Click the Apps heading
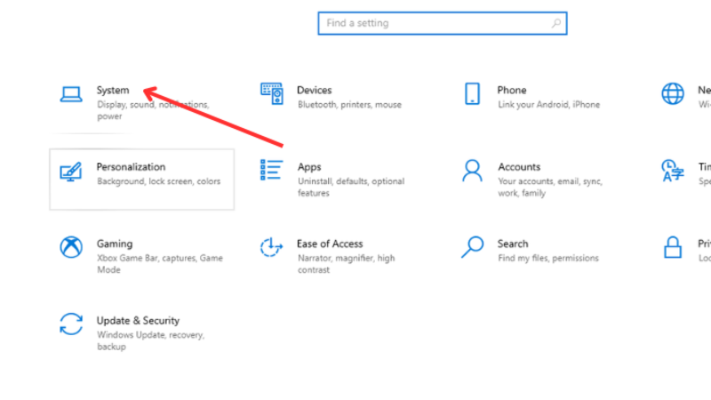The height and width of the screenshot is (400, 711). (x=309, y=167)
